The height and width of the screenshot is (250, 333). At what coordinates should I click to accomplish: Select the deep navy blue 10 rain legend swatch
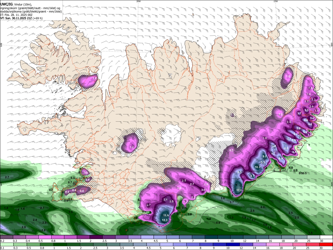pos(233,244)
